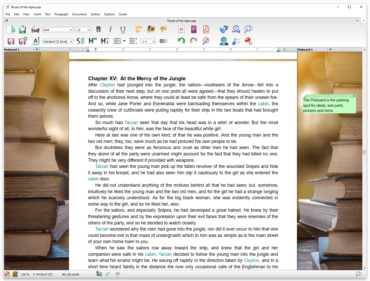Click the printer icon

[x=35, y=30]
